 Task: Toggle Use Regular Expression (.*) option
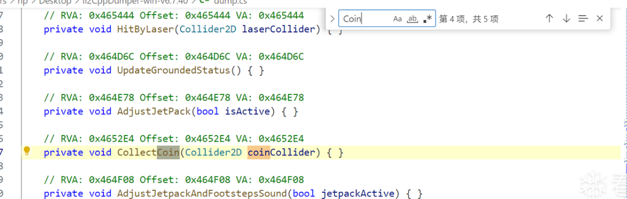coord(427,19)
